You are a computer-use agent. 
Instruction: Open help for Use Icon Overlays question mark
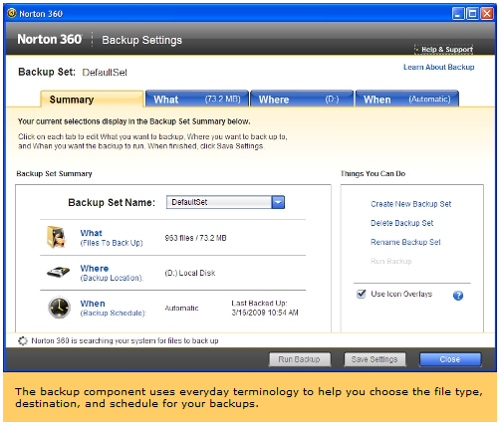458,295
